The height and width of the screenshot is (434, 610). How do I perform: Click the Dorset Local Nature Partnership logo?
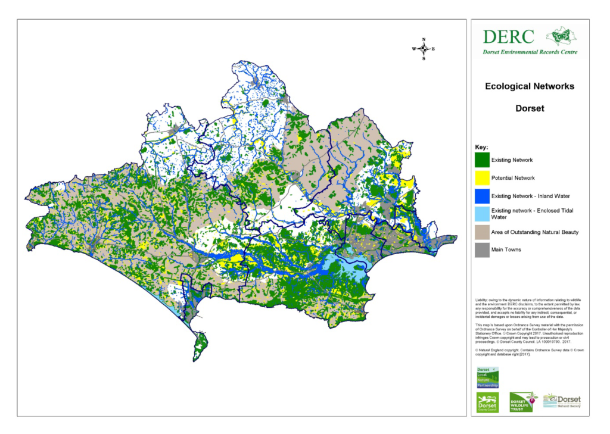coord(487,378)
